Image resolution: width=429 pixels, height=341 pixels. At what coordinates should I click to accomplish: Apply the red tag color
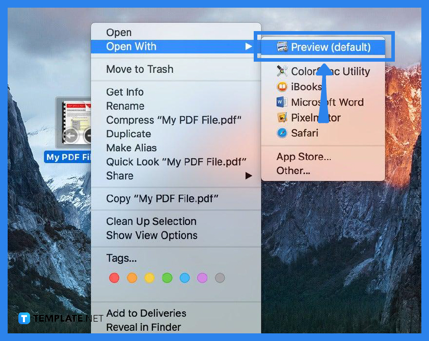(x=114, y=278)
